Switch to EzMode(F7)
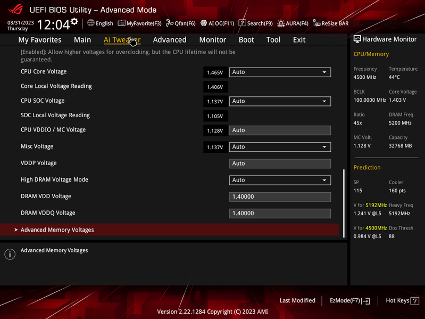 tap(349, 300)
